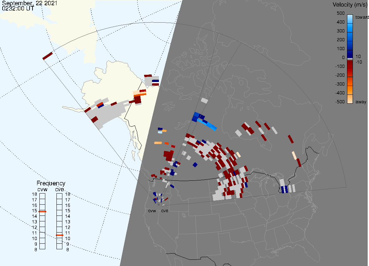Click the "Frequency" legend heading
This screenshot has height=266, width=369.
click(51, 183)
